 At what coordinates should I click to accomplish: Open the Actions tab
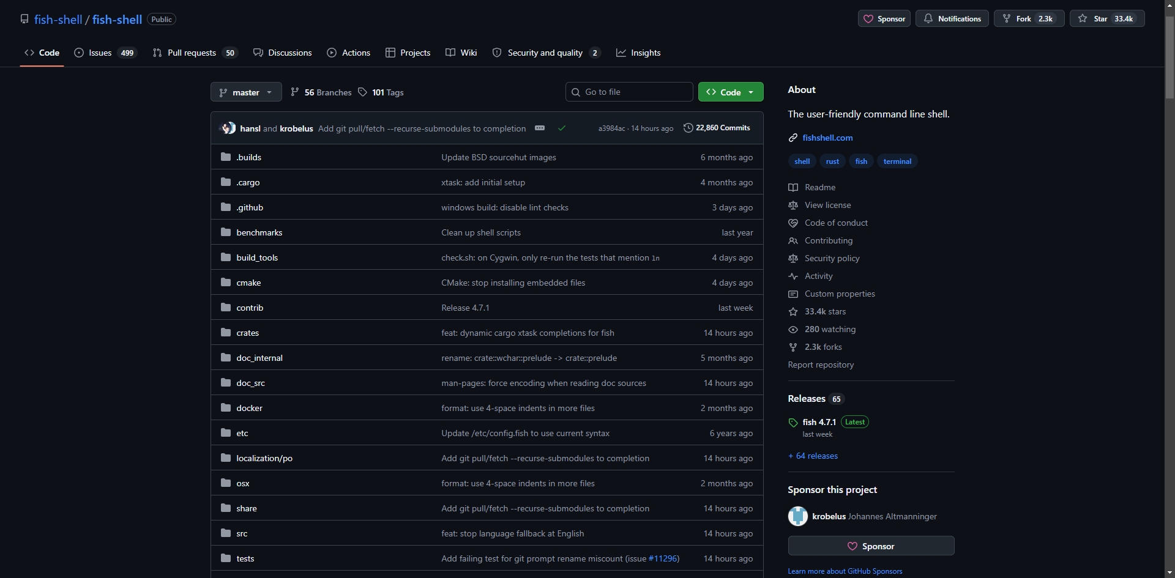(349, 53)
